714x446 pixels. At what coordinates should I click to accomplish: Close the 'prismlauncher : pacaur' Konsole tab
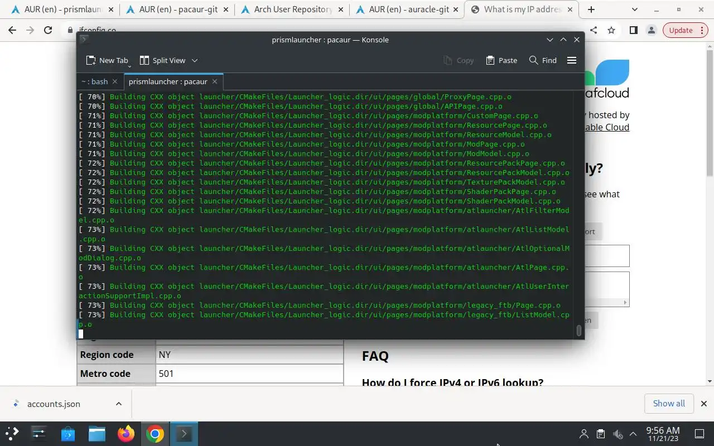pos(215,81)
